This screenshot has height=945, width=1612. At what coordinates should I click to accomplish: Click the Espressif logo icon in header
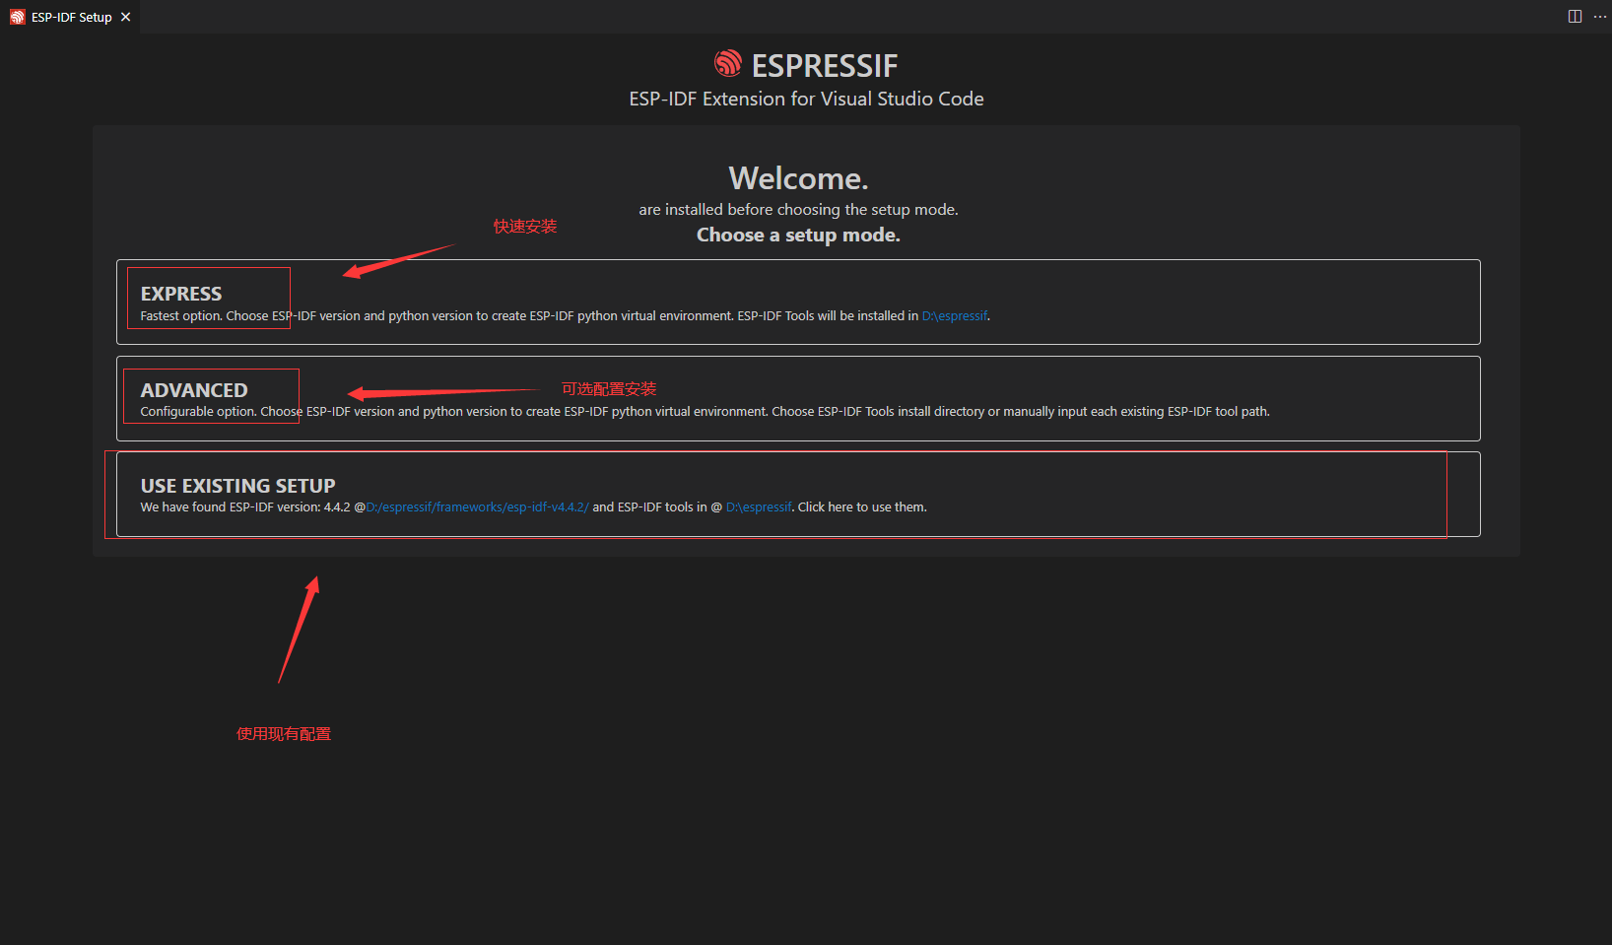point(728,64)
